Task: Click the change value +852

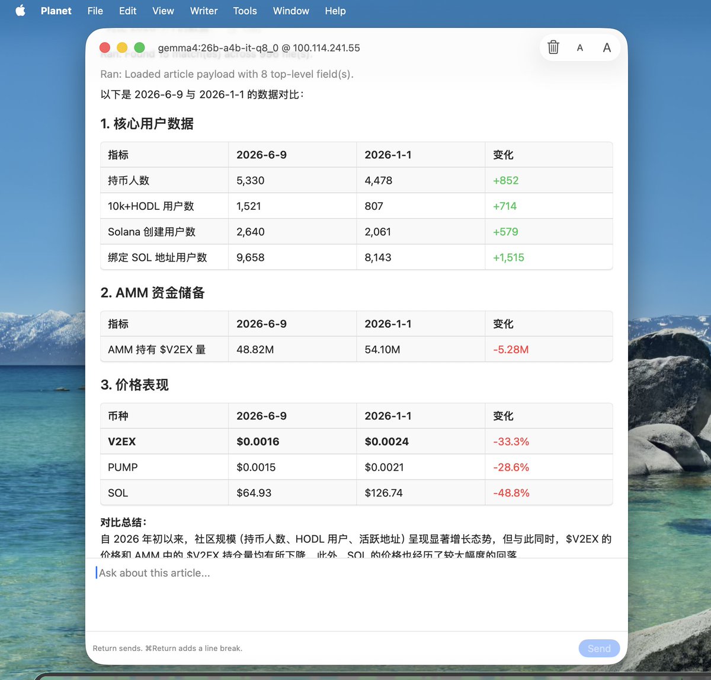Action: click(x=505, y=180)
